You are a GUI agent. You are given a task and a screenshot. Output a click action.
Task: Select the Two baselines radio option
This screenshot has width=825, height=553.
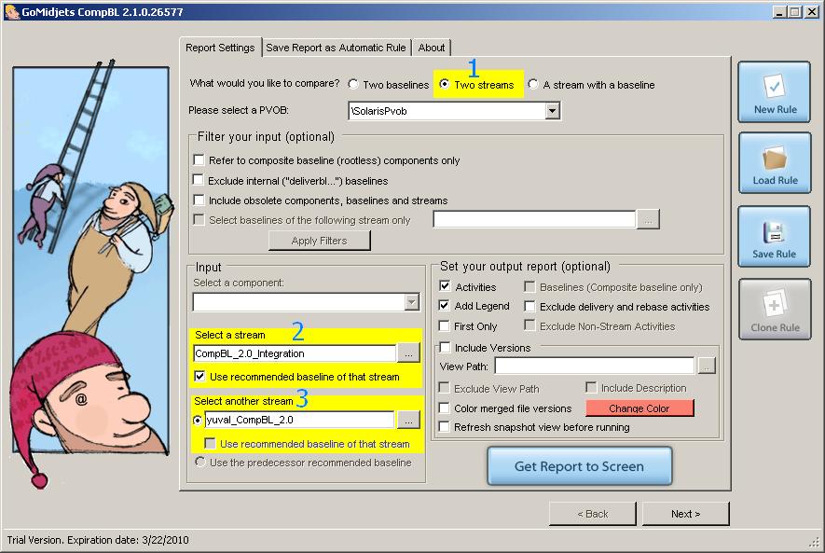pyautogui.click(x=353, y=85)
